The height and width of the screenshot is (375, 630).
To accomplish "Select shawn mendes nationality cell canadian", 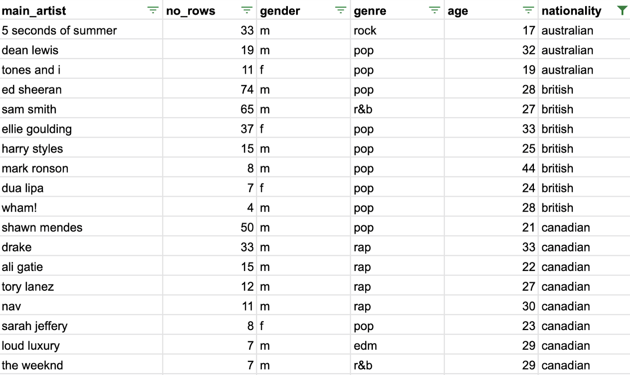I will click(x=584, y=226).
